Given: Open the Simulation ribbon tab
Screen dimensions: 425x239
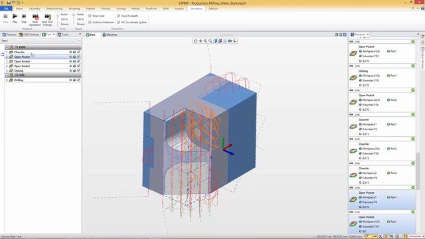Looking at the screenshot, I should (197, 9).
